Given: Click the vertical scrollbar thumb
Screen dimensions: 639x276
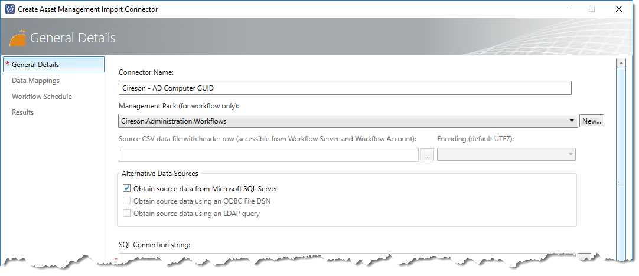Looking at the screenshot, I should click(x=621, y=182).
